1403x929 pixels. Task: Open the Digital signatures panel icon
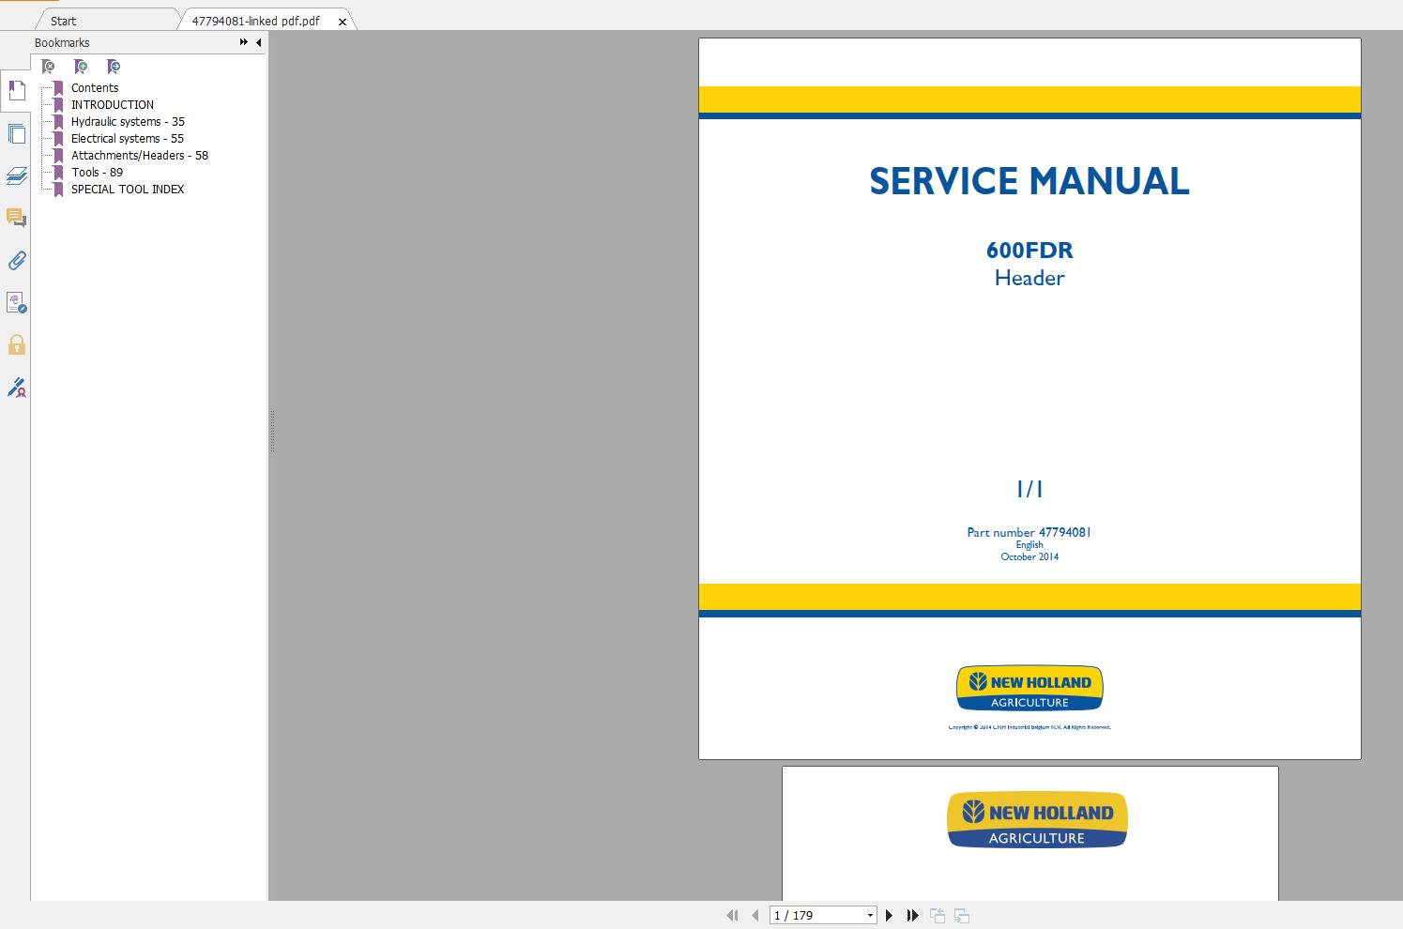tap(16, 302)
